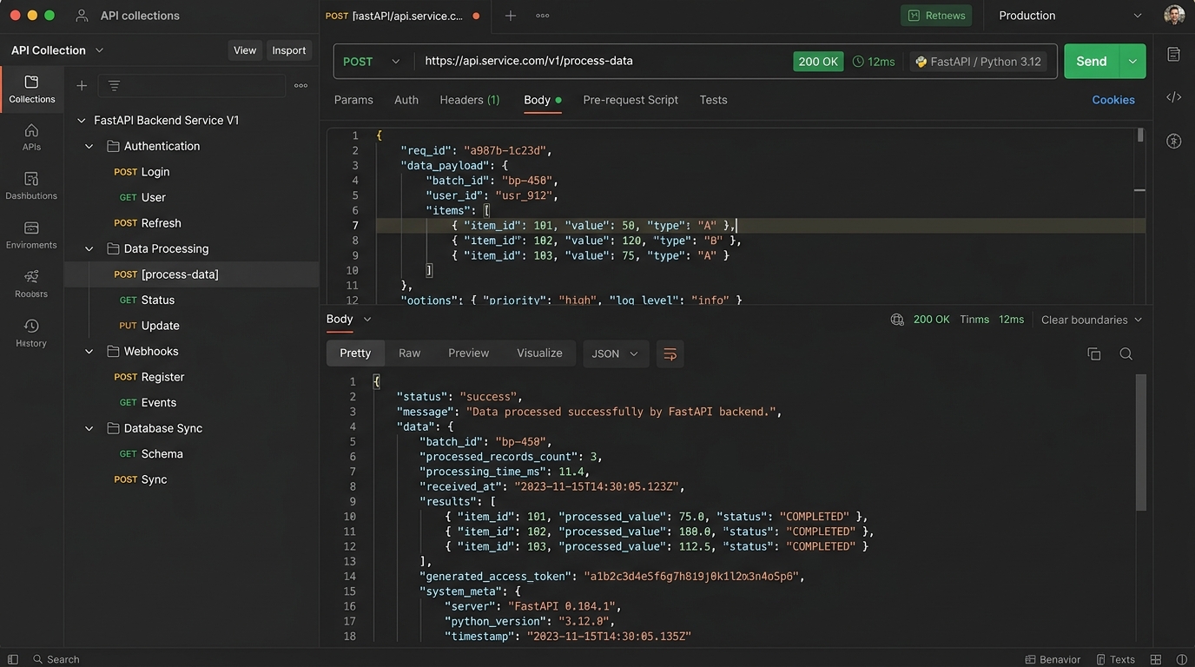The image size is (1195, 667).
Task: Collapse the Database Sync folder
Action: point(89,428)
